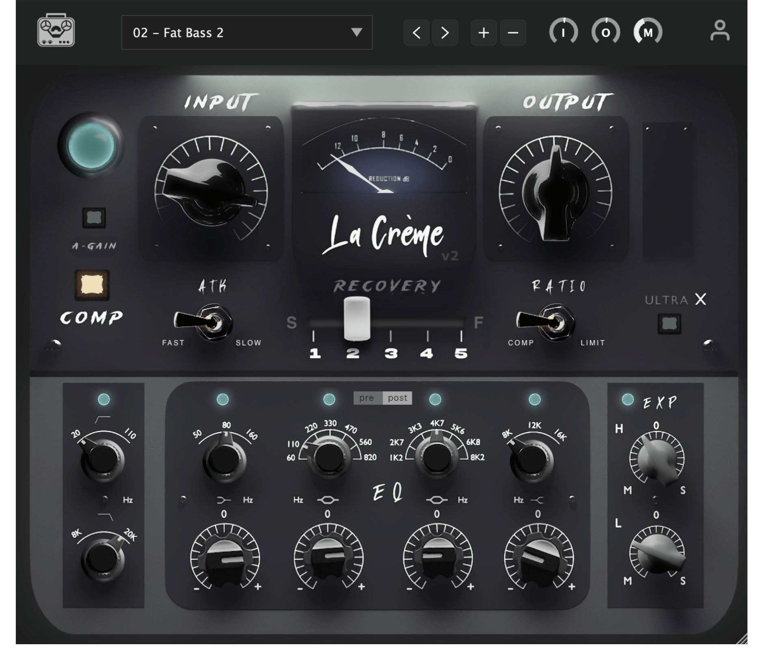Viewport: 763px width, 669px height.
Task: Toggle the high shelf EQ band LED
Action: pyautogui.click(x=535, y=399)
